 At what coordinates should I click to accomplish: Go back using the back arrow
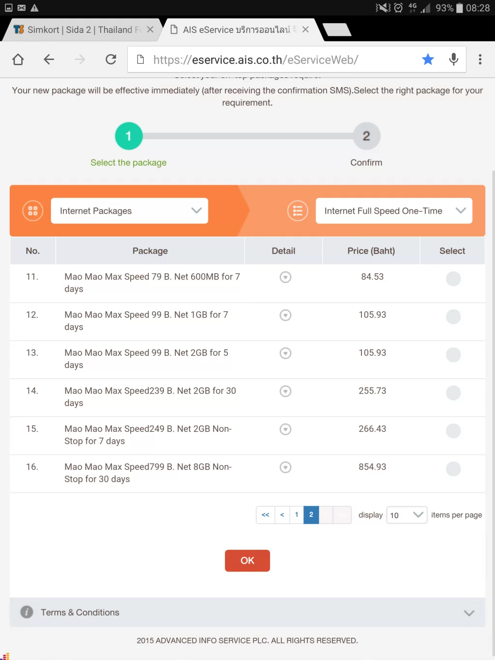(49, 59)
